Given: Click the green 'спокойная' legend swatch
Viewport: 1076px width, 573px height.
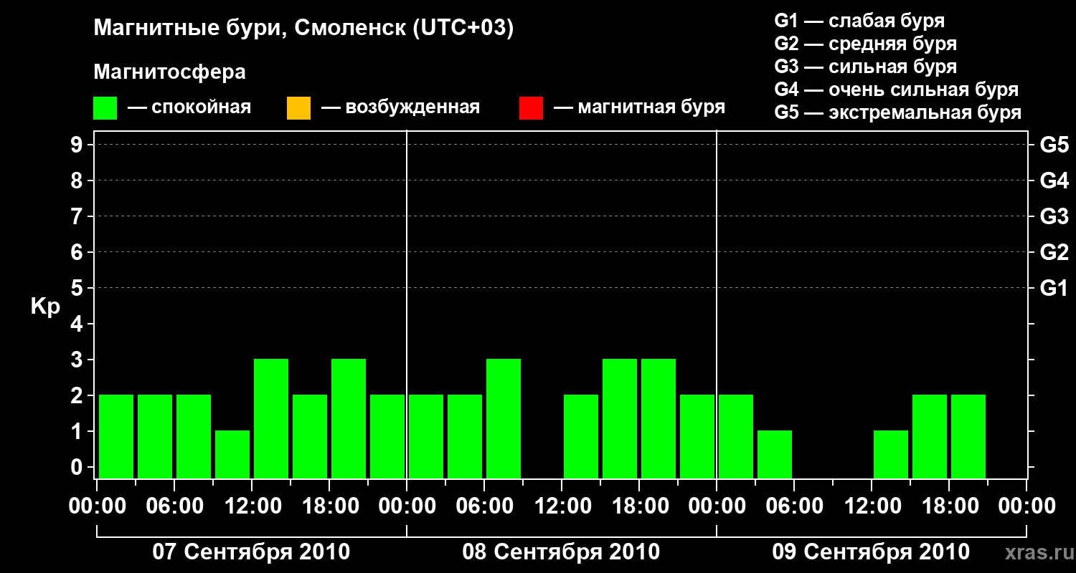Looking at the screenshot, I should tap(105, 108).
